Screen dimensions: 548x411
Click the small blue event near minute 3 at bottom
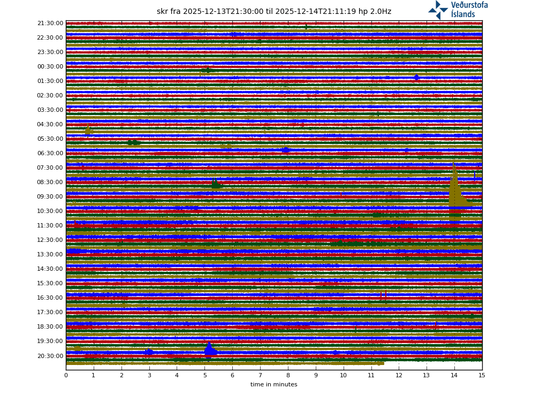tap(149, 352)
